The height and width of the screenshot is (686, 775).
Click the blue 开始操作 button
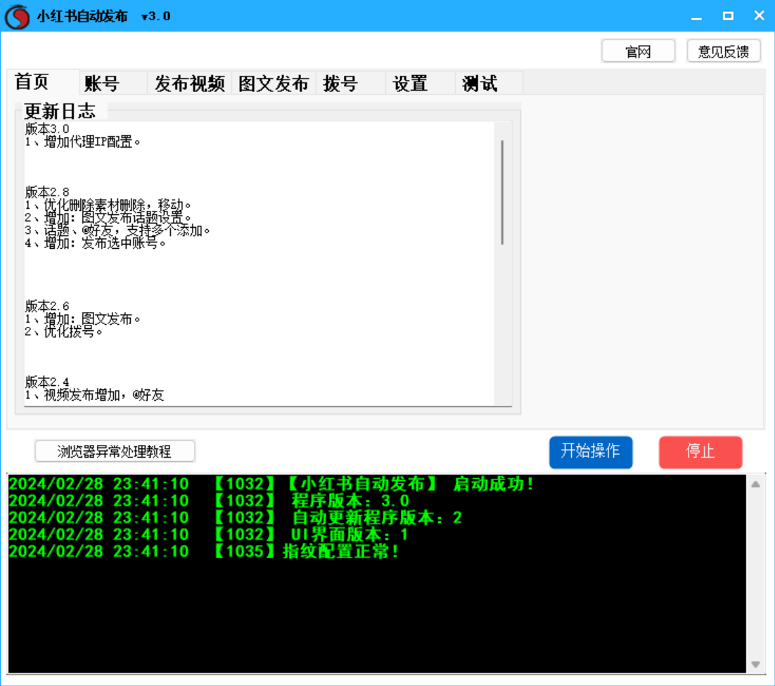coord(591,451)
